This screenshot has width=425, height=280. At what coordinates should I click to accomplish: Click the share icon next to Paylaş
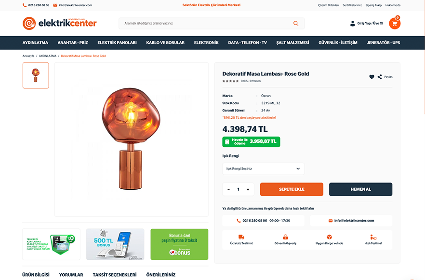pyautogui.click(x=380, y=77)
